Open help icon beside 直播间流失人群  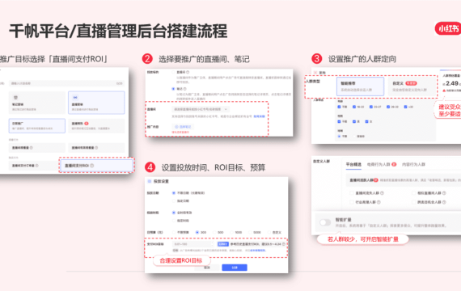[382, 193]
